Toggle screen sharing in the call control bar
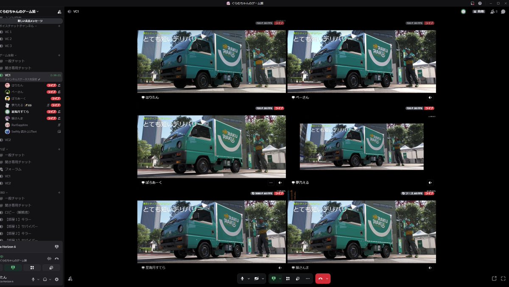 tap(274, 279)
